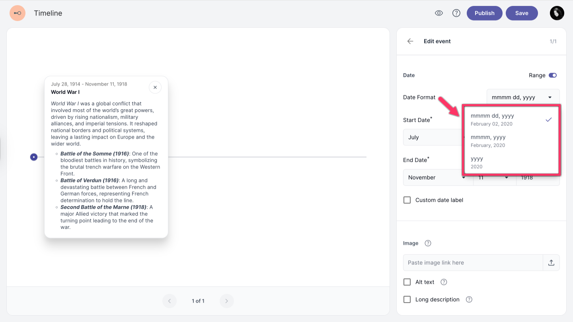The height and width of the screenshot is (322, 573).
Task: Click the timeline event marker dot
Action: point(34,157)
